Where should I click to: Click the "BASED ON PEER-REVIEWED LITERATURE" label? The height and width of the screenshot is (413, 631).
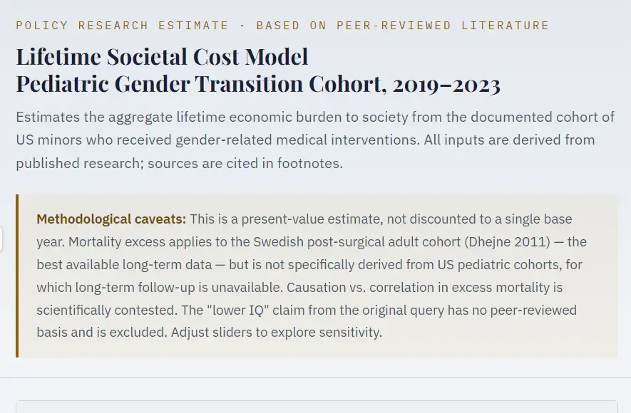(x=402, y=26)
